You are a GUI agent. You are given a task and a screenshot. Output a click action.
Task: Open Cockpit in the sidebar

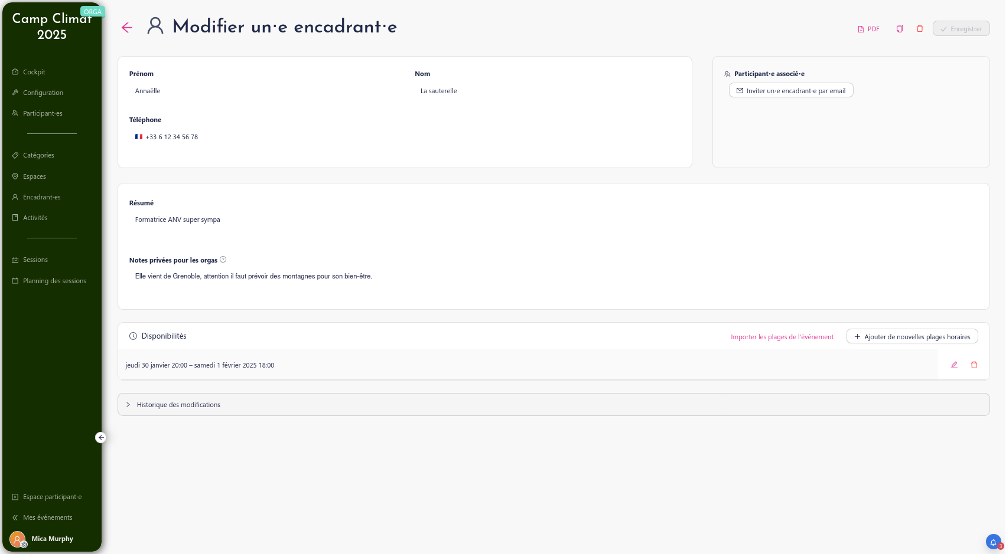[34, 72]
